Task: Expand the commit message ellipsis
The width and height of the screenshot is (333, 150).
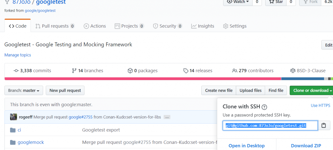Action: pyautogui.click(x=167, y=117)
